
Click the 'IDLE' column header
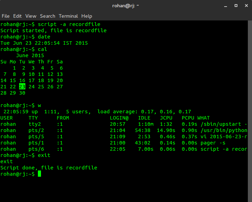click(144, 118)
